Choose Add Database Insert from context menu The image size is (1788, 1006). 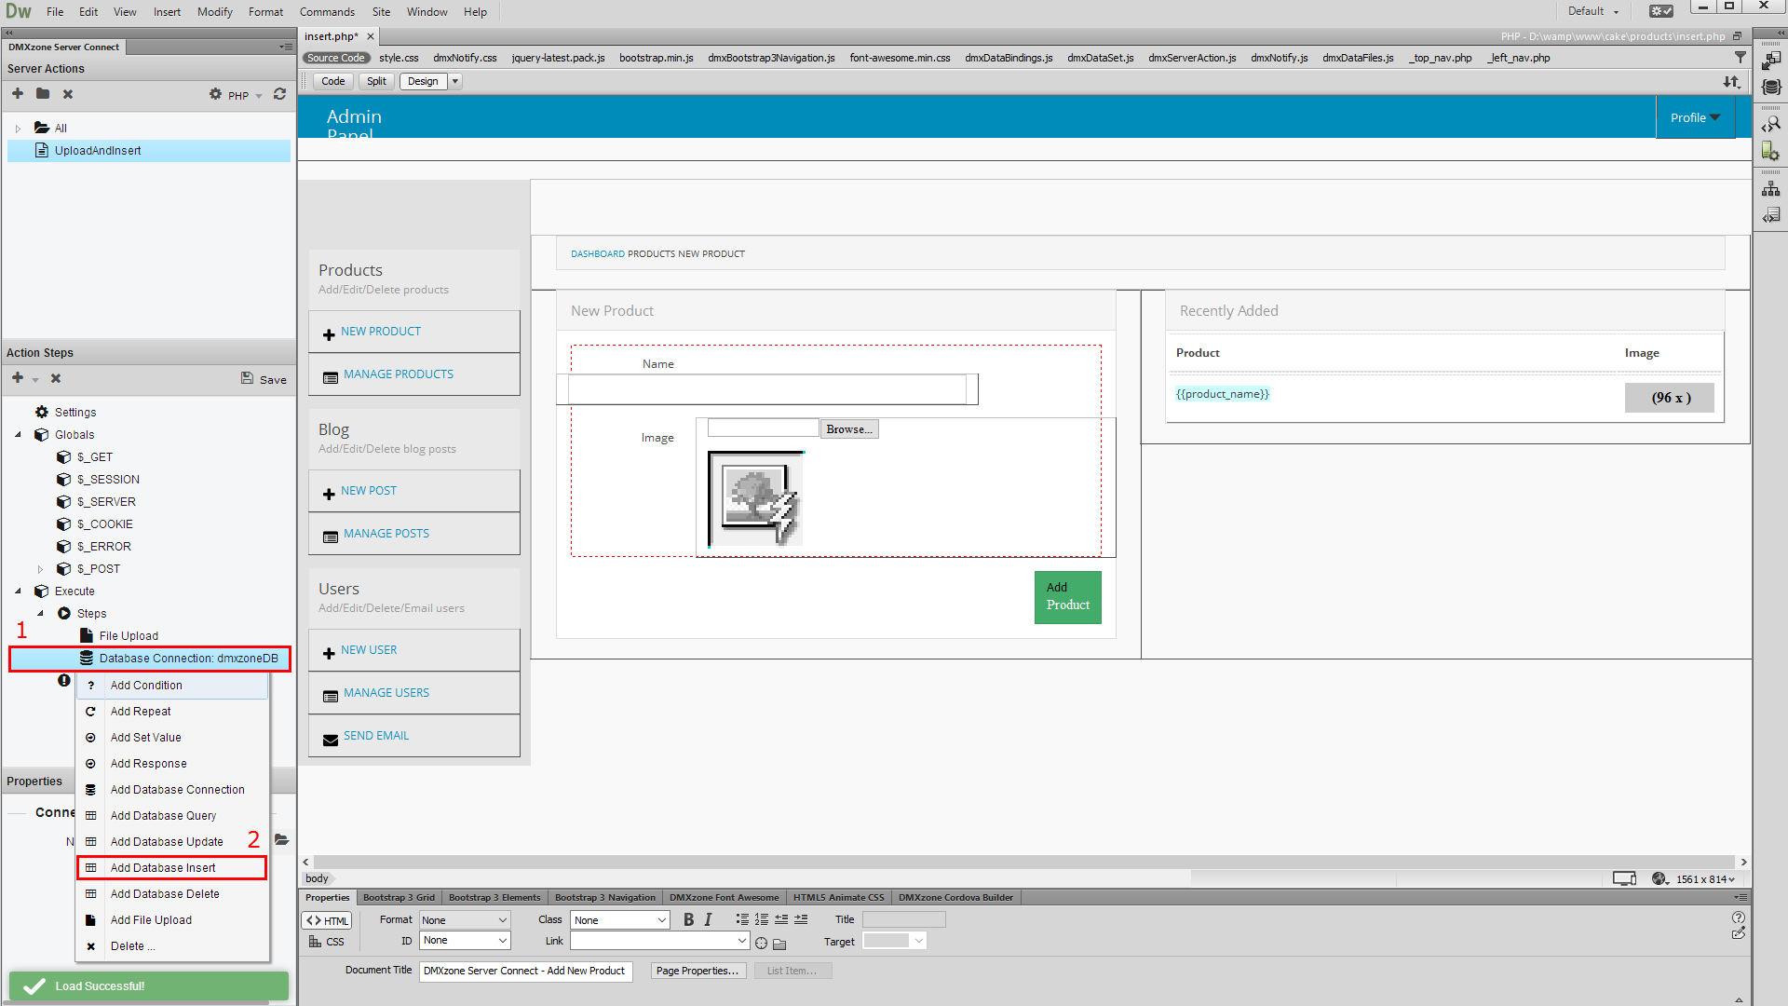[172, 867]
